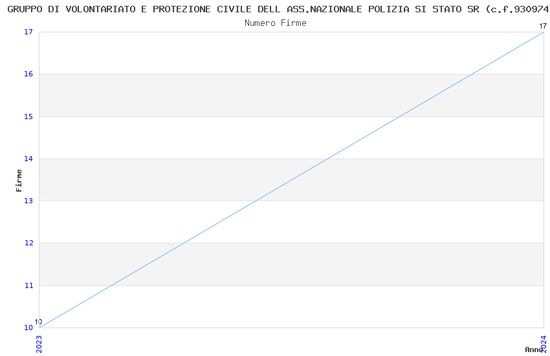Click the y-axis tick label 13
This screenshot has height=356, width=550.
tap(28, 201)
